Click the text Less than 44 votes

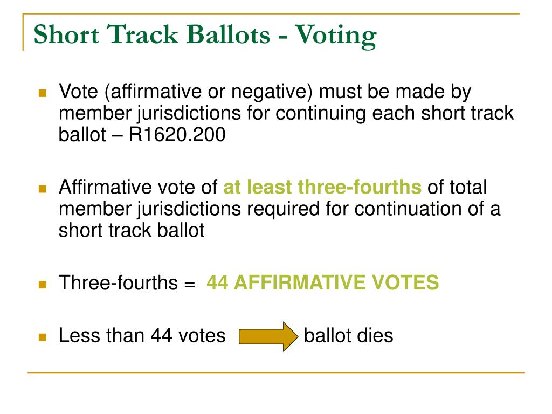[142, 335]
